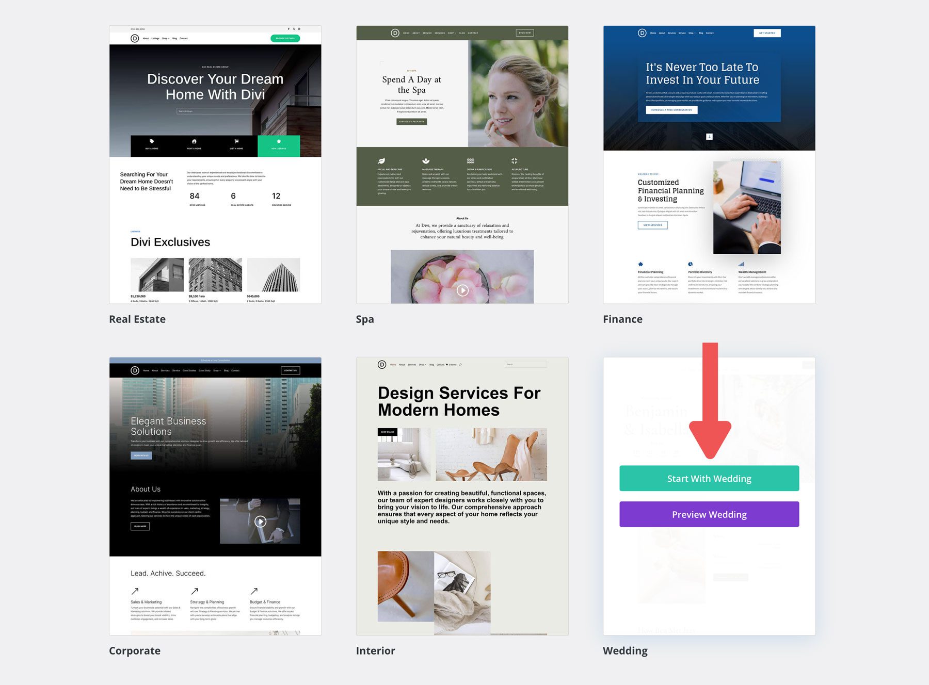Click the Facebook icon in Real Estate header
The image size is (929, 685).
click(x=289, y=29)
